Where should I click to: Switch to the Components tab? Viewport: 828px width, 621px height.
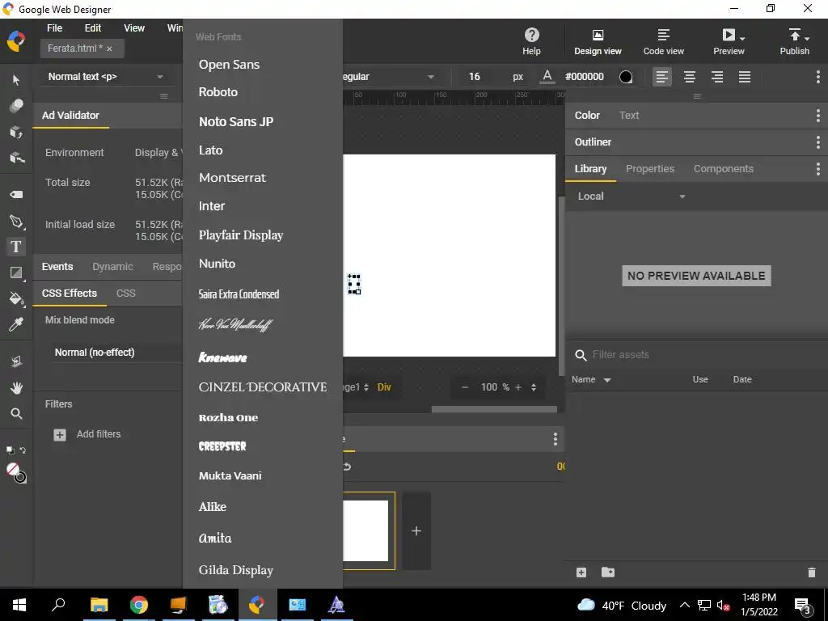pyautogui.click(x=723, y=169)
